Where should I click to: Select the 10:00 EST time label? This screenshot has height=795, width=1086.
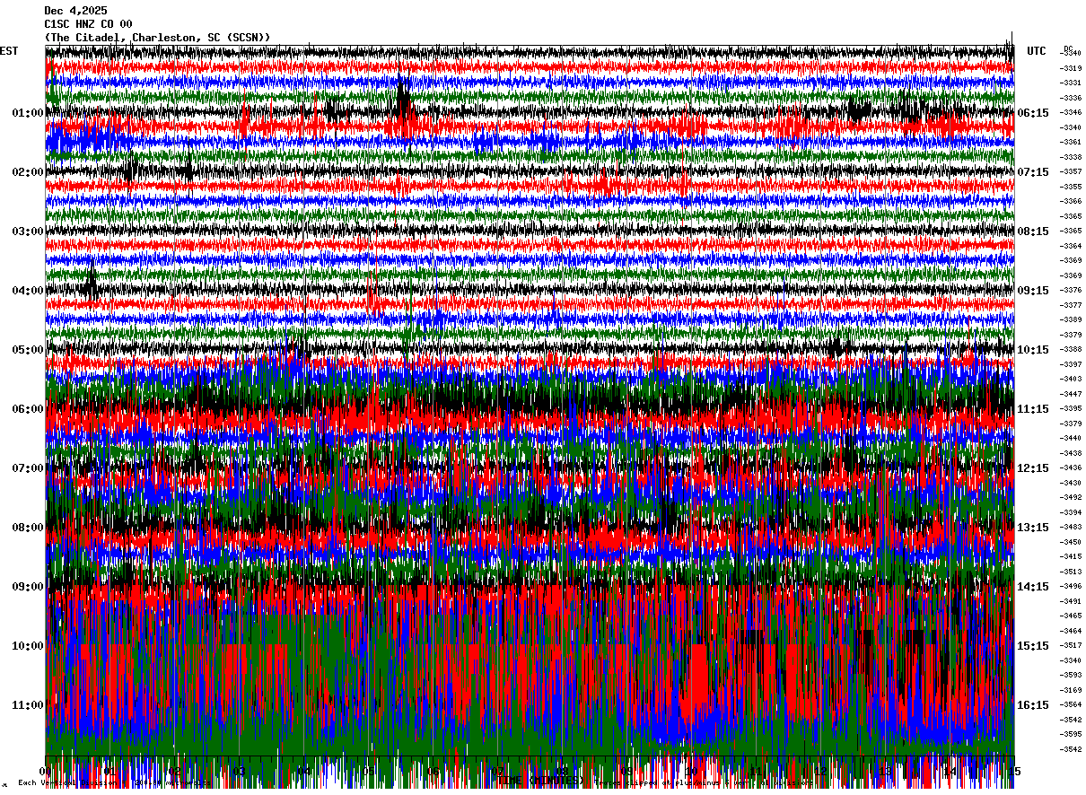pos(28,646)
